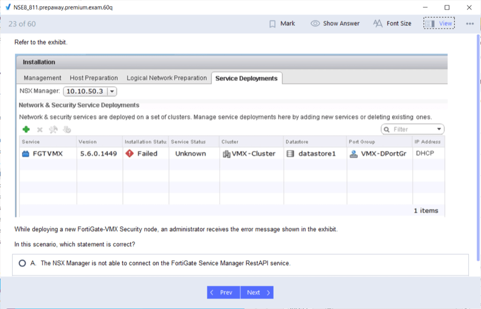This screenshot has width=481, height=309.
Task: Click the upgrade icon beside the wrench icon
Action: coord(67,129)
